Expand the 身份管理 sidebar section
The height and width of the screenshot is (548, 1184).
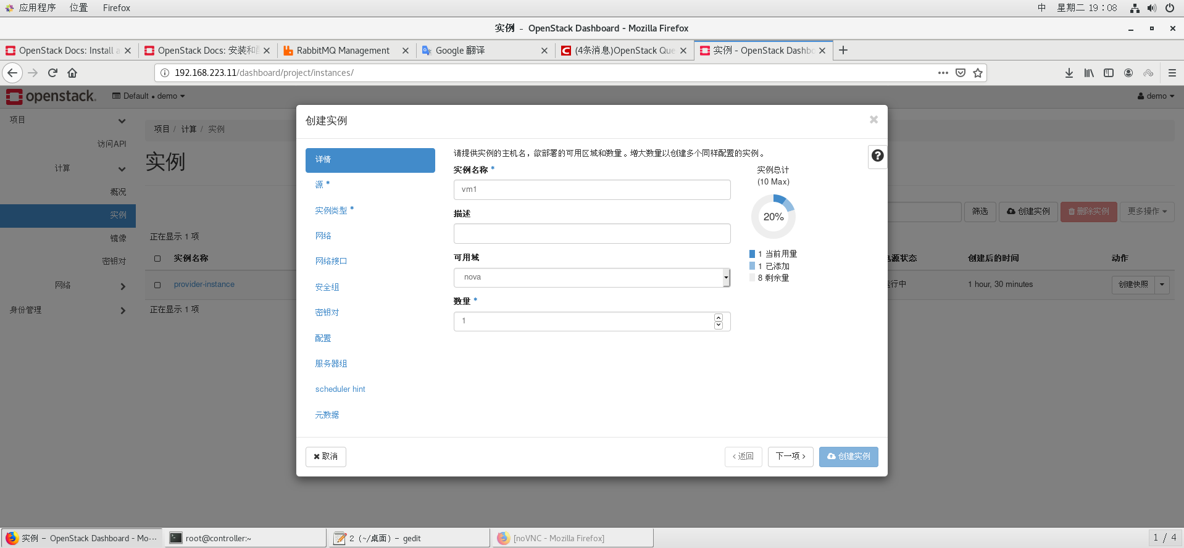pyautogui.click(x=68, y=310)
